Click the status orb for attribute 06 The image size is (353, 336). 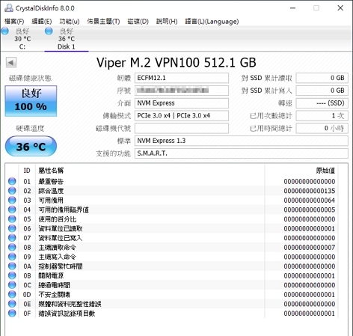[12, 228]
